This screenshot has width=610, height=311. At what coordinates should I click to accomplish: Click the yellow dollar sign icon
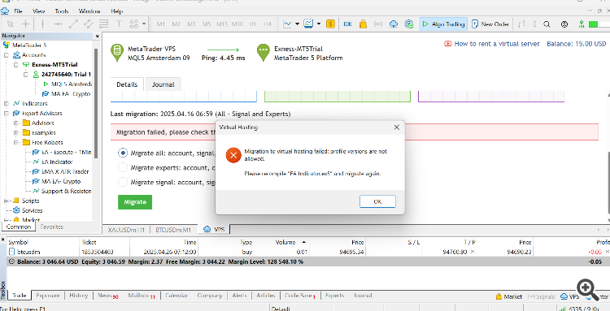330,24
